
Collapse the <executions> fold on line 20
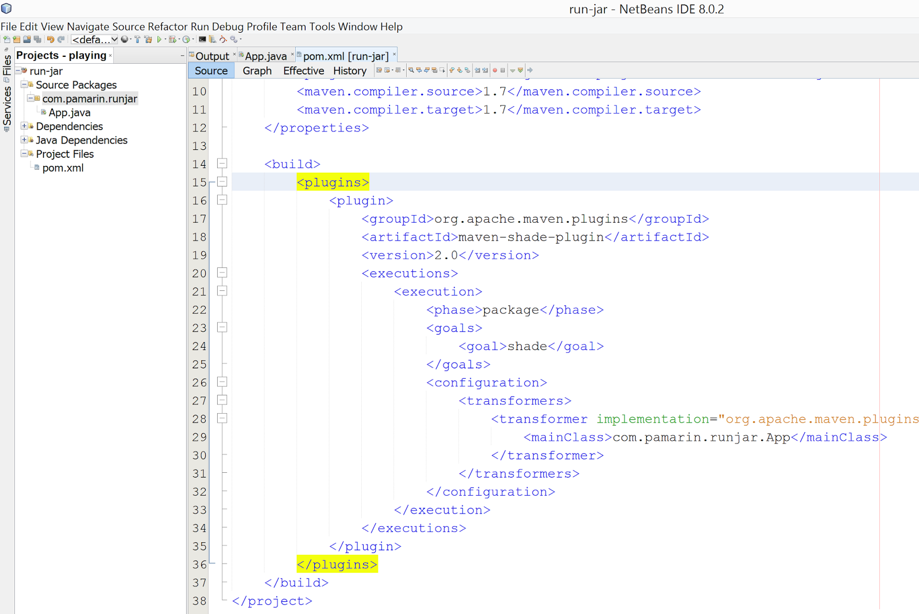pyautogui.click(x=222, y=273)
